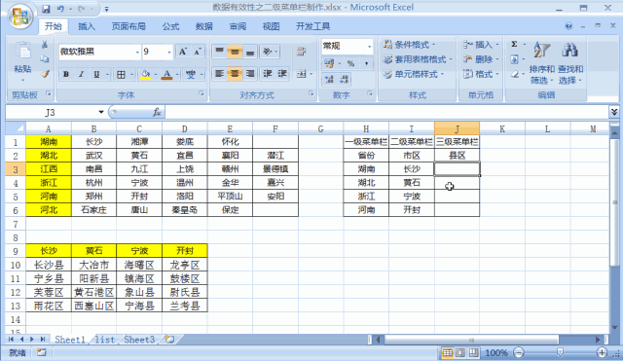The height and width of the screenshot is (361, 623).
Task: Center text horizontally
Action: 235,74
